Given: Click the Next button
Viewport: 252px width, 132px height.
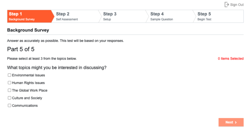Looking at the screenshot, I should 231,122.
